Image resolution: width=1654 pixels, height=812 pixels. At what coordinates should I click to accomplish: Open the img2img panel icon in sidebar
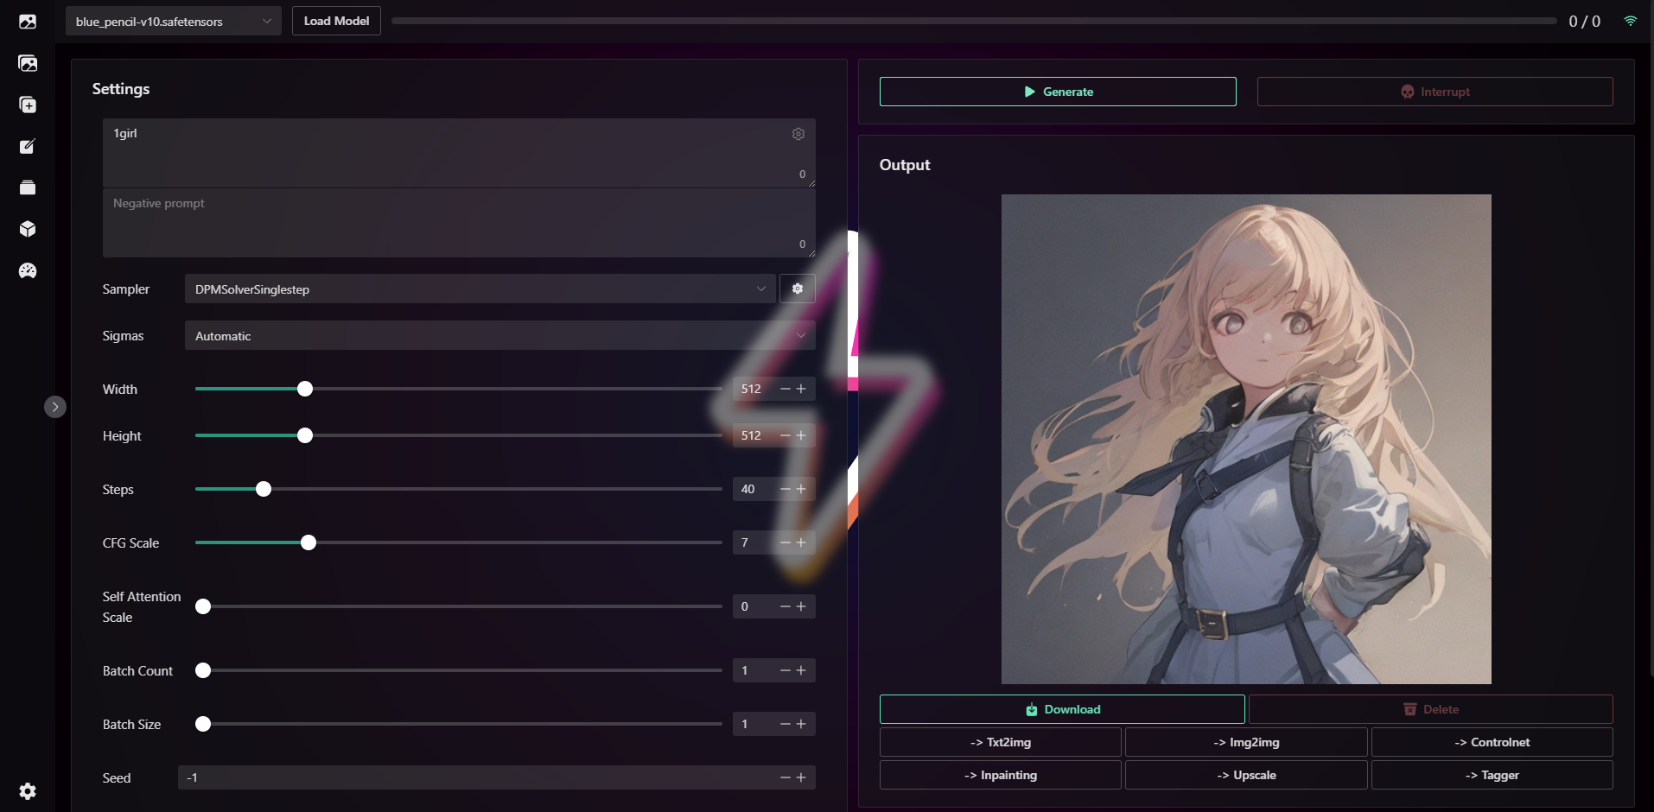[x=29, y=63]
